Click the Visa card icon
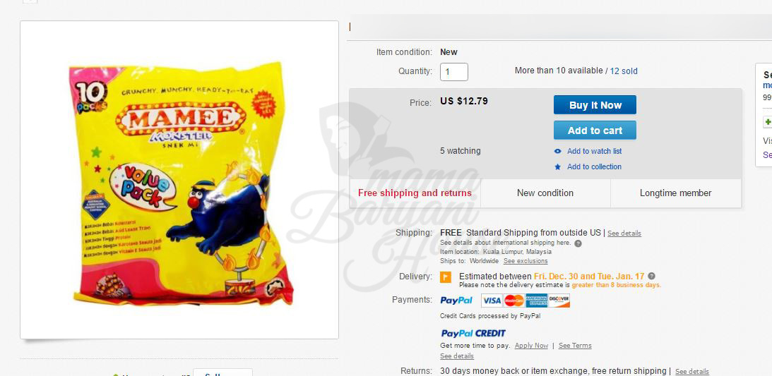Screen dimensions: 772x376 (x=492, y=301)
